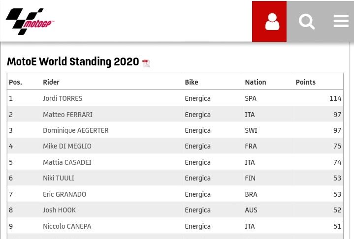The width and height of the screenshot is (354, 239).
Task: Open Matteo FERRARI rider link
Action: [x=67, y=115]
